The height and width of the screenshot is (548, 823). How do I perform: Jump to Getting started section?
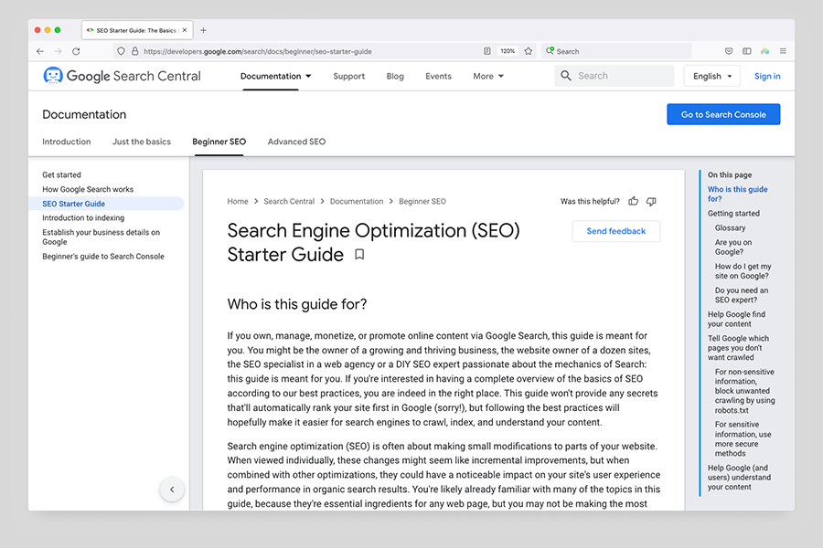[x=733, y=214]
